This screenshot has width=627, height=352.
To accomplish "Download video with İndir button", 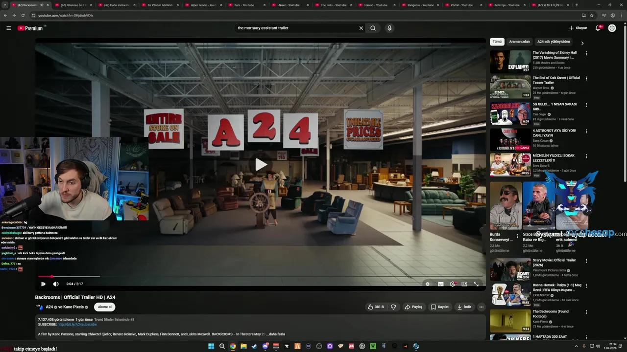I will [x=464, y=307].
